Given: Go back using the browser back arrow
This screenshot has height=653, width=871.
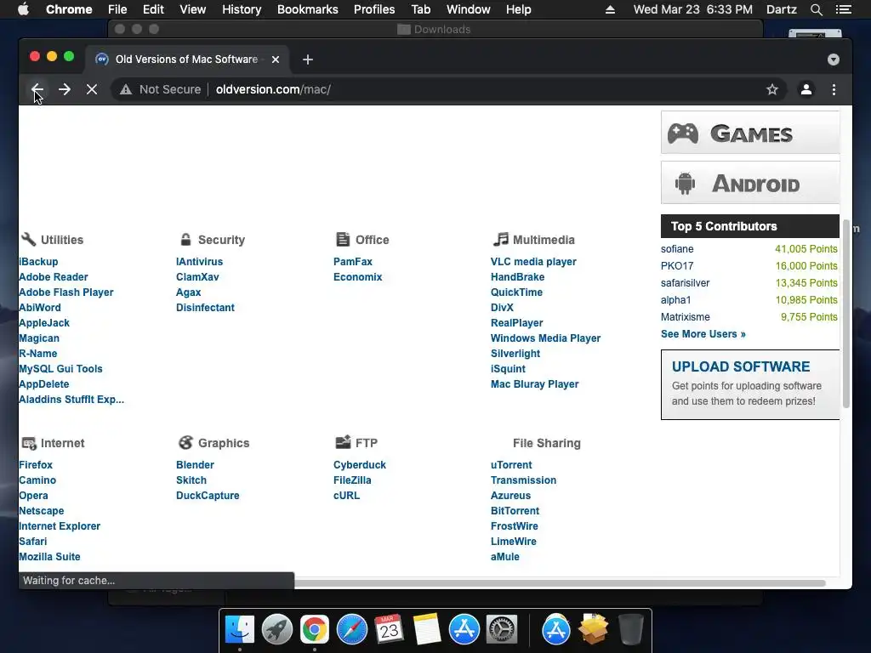Looking at the screenshot, I should click(x=37, y=89).
